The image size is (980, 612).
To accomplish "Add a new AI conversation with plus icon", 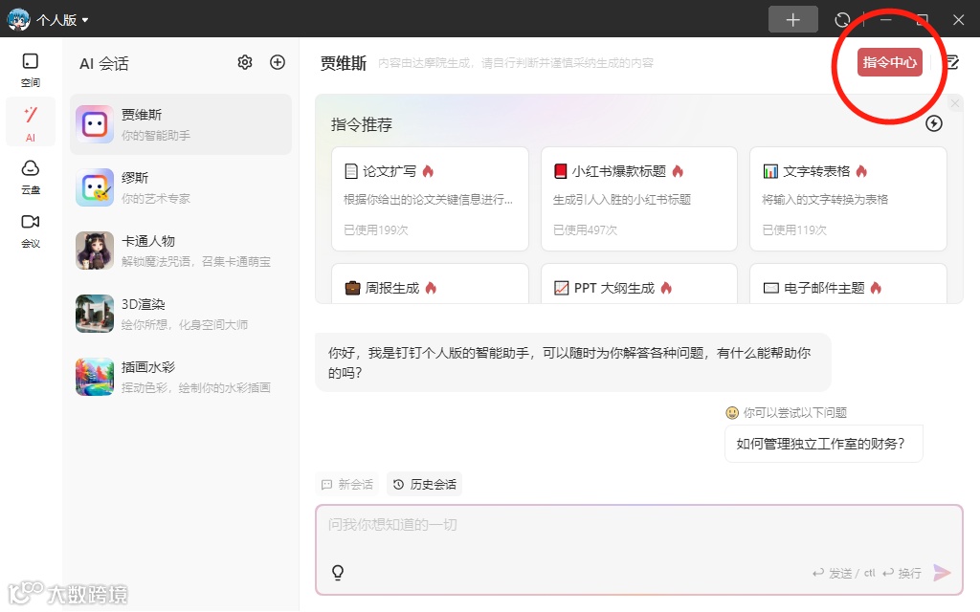I will 278,62.
